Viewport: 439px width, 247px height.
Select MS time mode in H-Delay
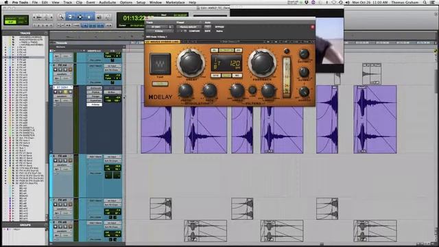click(x=237, y=75)
